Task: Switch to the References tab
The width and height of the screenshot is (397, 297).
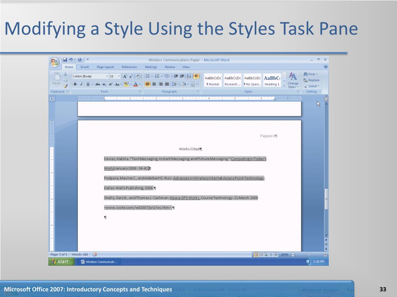Action: coord(129,67)
